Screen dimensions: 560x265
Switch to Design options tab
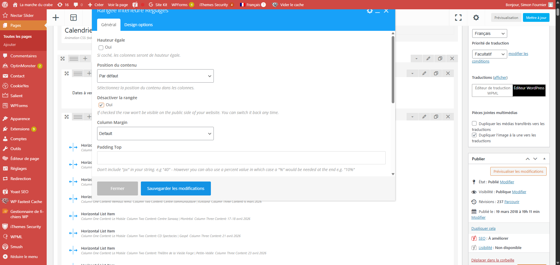tap(138, 25)
